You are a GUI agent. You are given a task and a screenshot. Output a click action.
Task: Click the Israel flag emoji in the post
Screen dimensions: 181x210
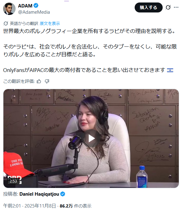coord(170,70)
